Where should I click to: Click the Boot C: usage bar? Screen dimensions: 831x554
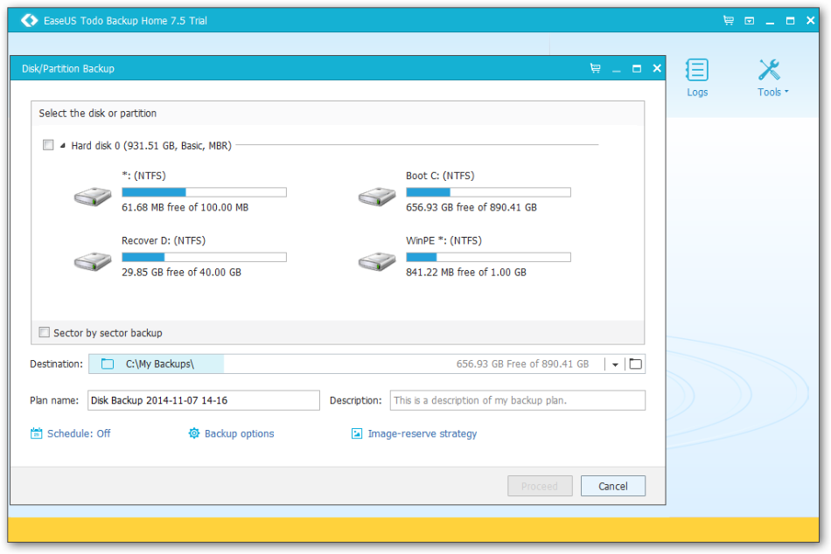tap(488, 191)
